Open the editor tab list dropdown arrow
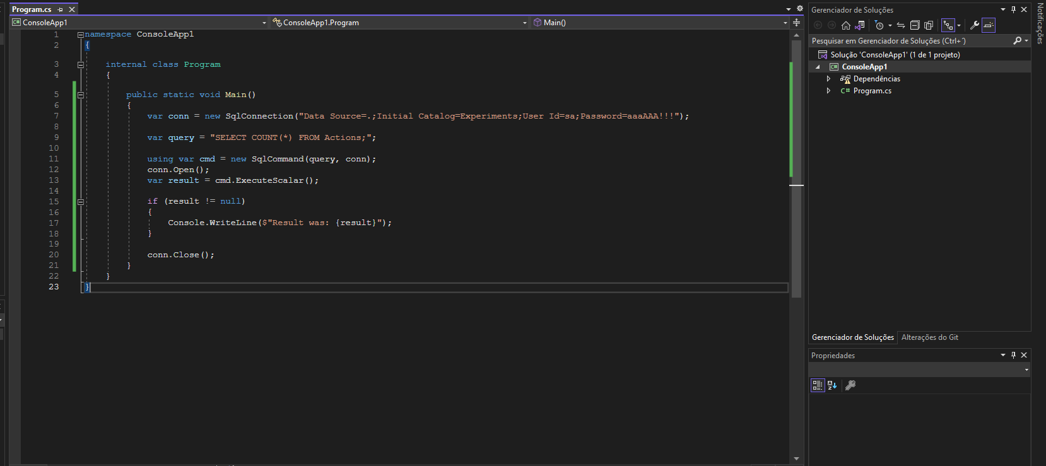Image resolution: width=1046 pixels, height=466 pixels. pyautogui.click(x=789, y=9)
